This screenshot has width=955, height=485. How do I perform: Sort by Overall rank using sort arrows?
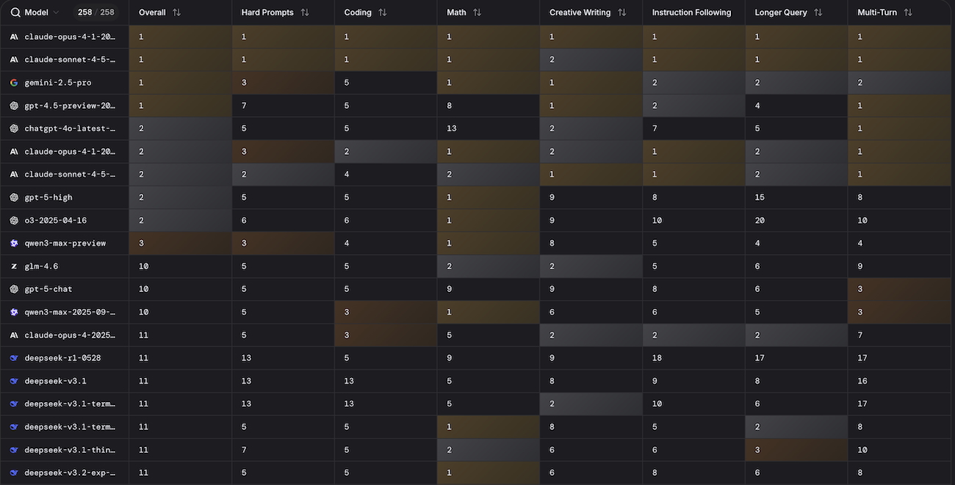176,12
